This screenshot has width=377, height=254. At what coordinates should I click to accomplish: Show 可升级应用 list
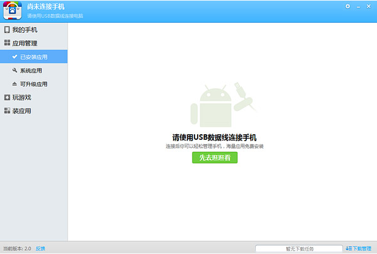tap(33, 84)
